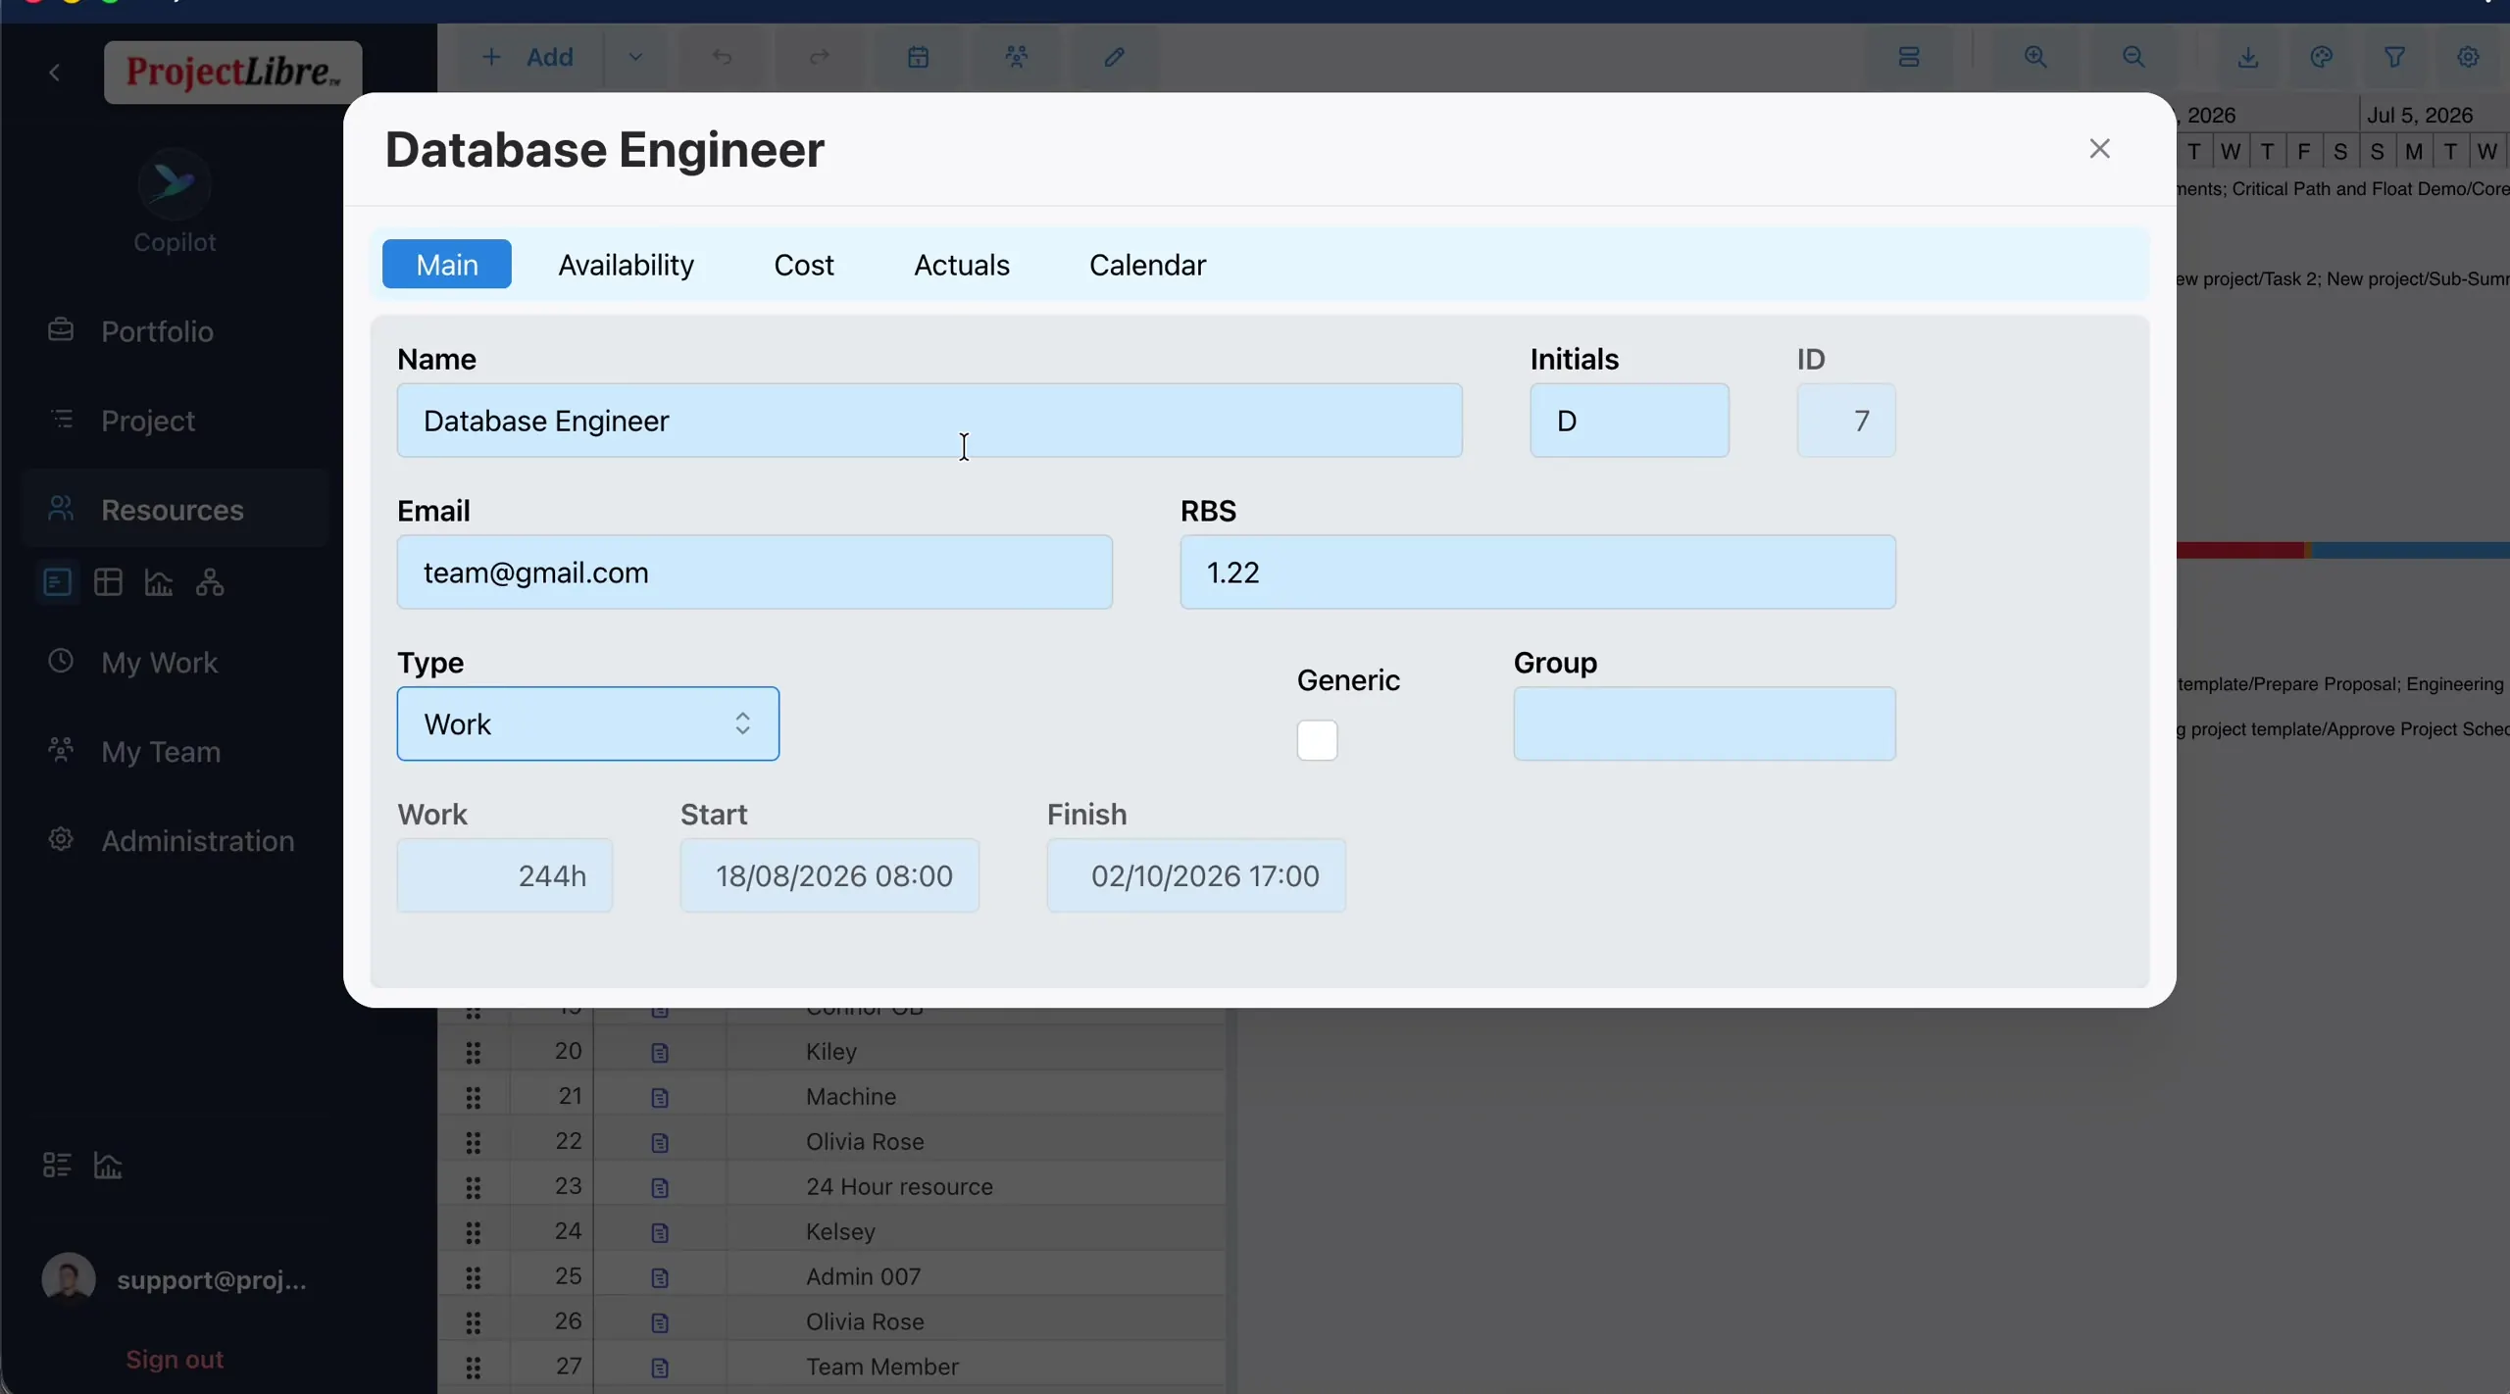Click Sign out link

click(175, 1360)
